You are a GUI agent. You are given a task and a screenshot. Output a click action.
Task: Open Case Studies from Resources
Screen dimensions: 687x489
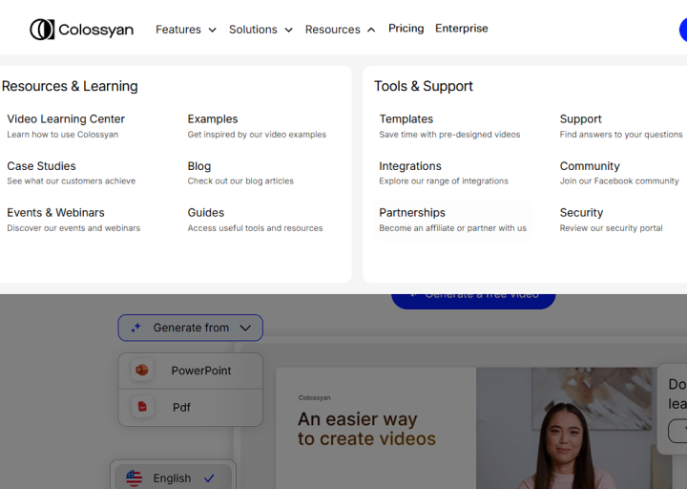pyautogui.click(x=41, y=166)
